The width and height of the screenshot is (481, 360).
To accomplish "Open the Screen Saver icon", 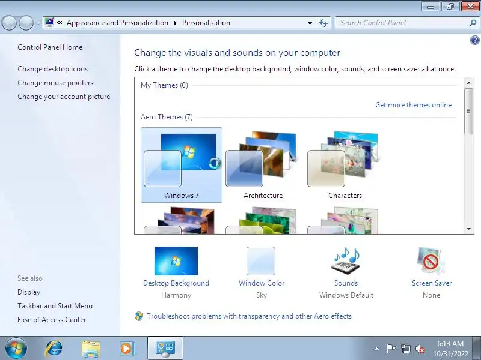I will click(x=431, y=261).
